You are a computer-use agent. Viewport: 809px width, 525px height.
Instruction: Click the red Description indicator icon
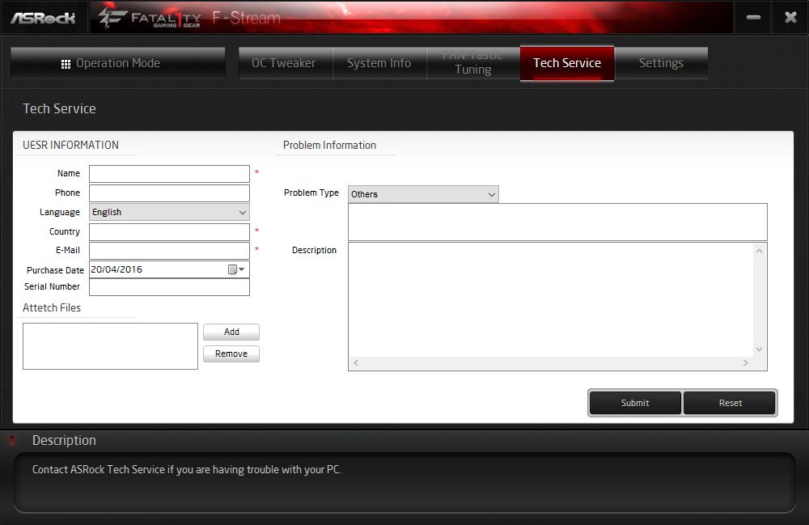point(11,441)
